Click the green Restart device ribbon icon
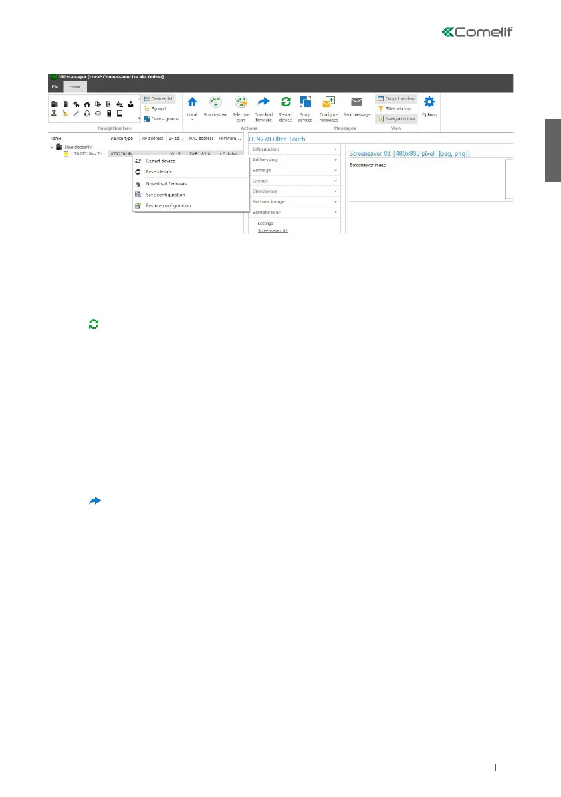561x797 pixels. click(286, 102)
